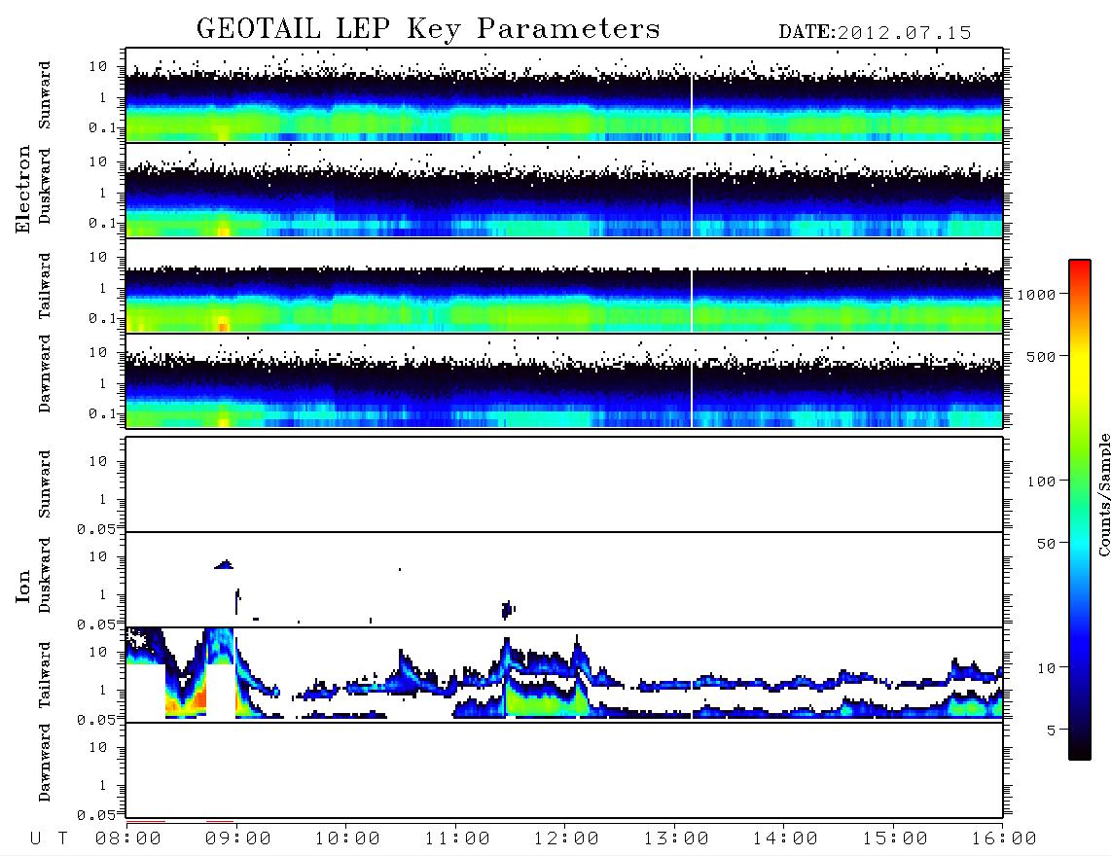
Task: Click inside the Electron Tailward spectrogram
Action: [564, 286]
